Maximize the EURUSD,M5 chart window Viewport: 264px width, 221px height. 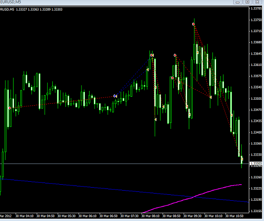(248, 2)
